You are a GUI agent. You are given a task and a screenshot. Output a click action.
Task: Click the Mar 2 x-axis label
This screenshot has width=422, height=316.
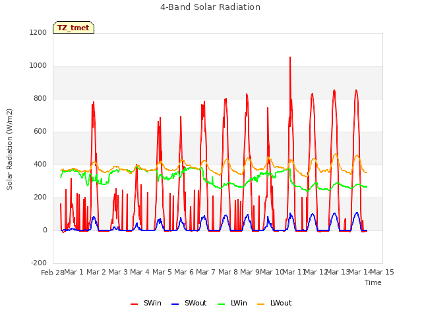click(x=96, y=272)
